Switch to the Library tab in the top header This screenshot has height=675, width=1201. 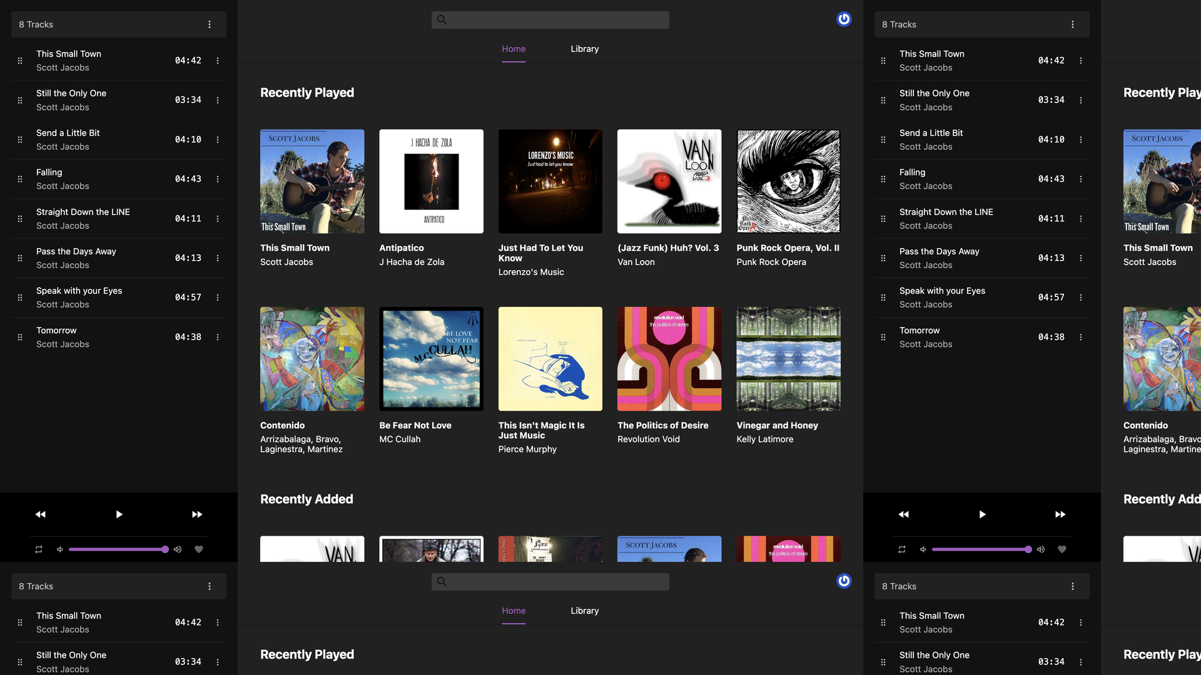(x=585, y=49)
